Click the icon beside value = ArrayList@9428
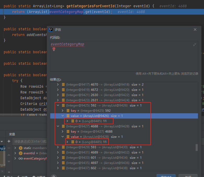 68,137
